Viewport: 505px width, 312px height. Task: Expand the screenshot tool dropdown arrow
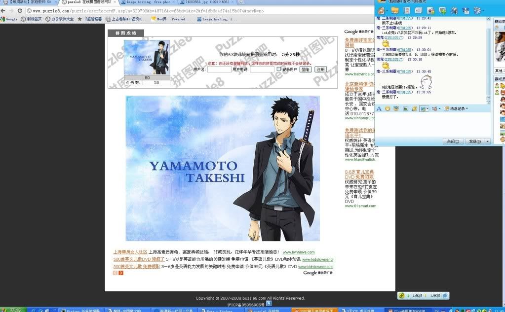click(427, 109)
